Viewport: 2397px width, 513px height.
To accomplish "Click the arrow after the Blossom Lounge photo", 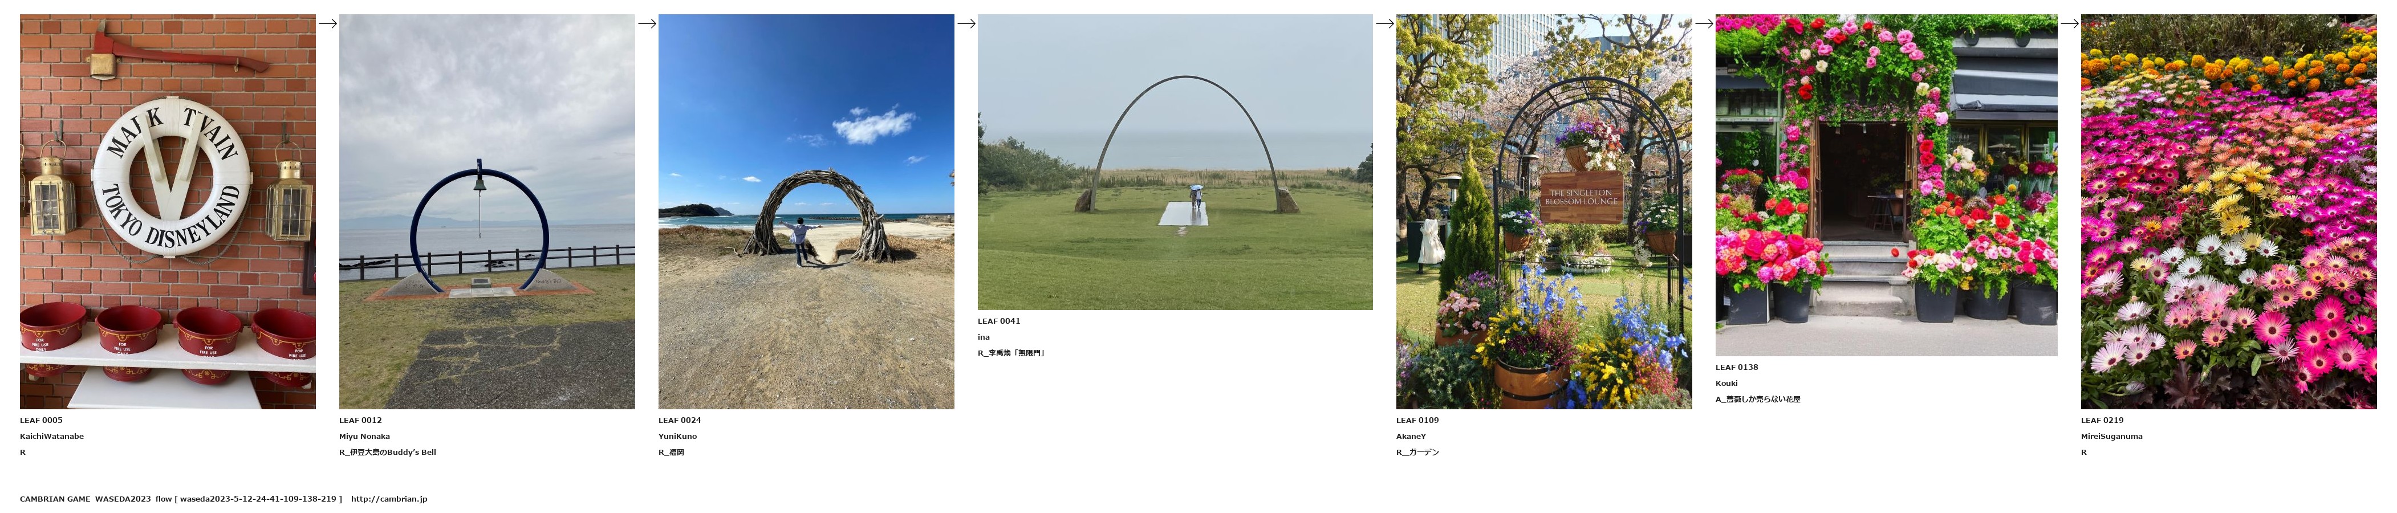I will pos(1704,23).
